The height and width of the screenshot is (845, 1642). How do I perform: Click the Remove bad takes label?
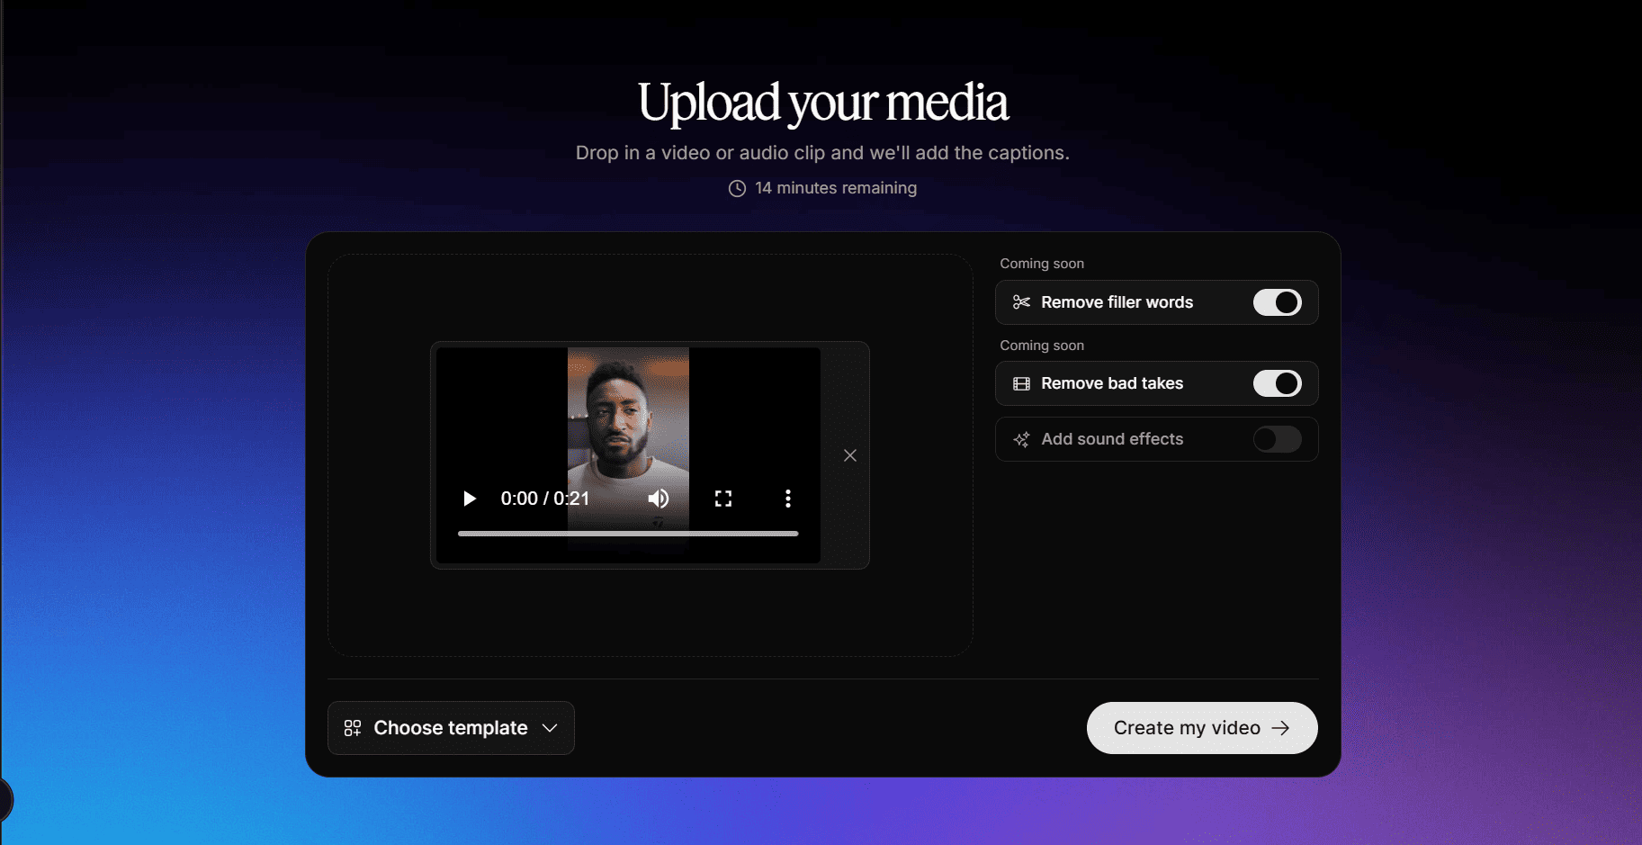coord(1112,383)
